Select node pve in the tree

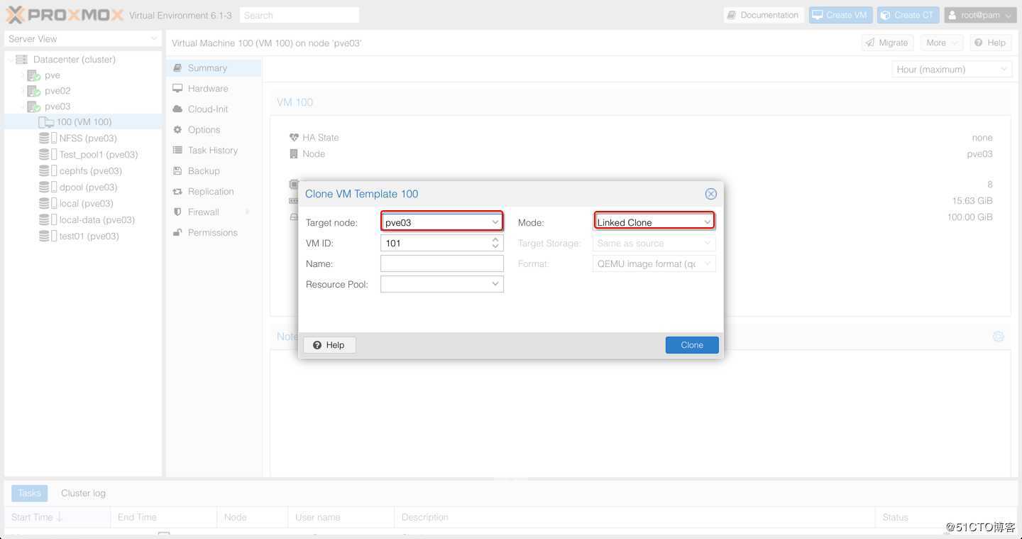point(52,75)
